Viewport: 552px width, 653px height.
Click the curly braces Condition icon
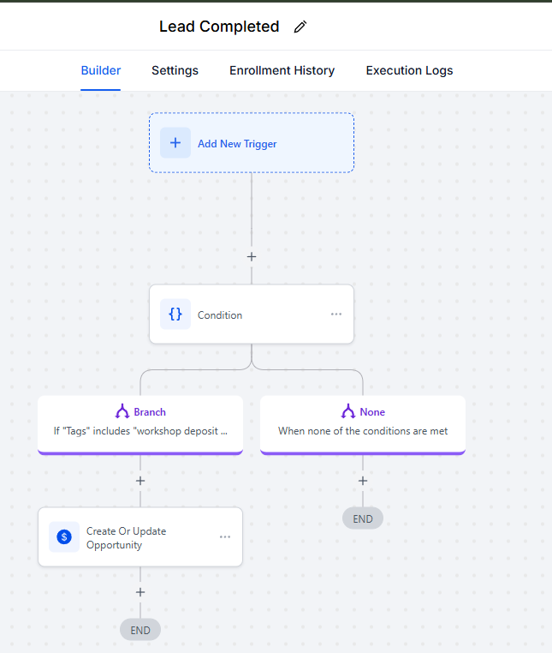coord(175,314)
